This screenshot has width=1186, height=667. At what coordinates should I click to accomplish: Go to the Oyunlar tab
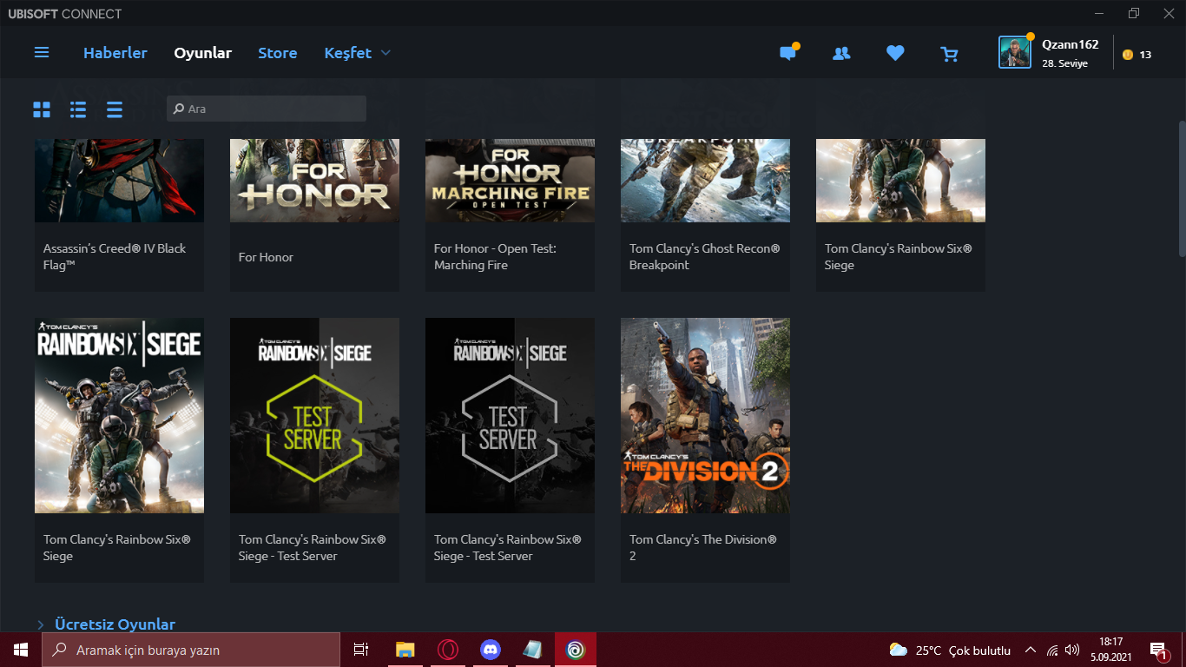[x=203, y=53]
